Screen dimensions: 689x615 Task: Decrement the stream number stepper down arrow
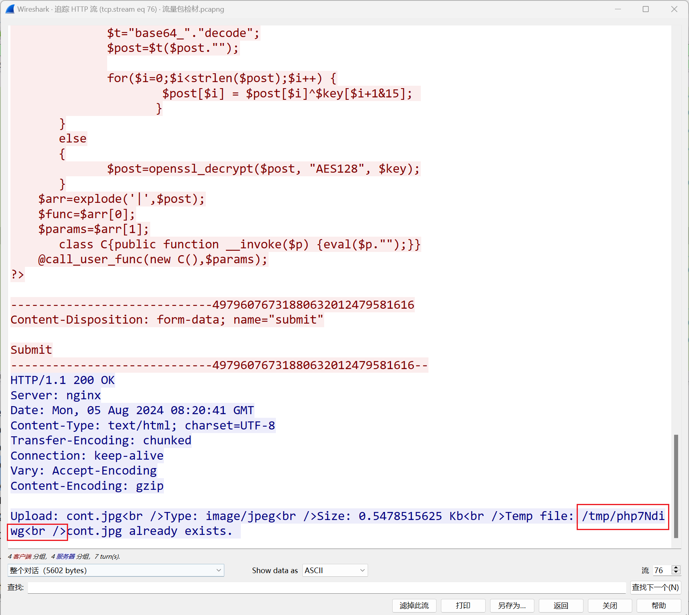[x=676, y=573]
